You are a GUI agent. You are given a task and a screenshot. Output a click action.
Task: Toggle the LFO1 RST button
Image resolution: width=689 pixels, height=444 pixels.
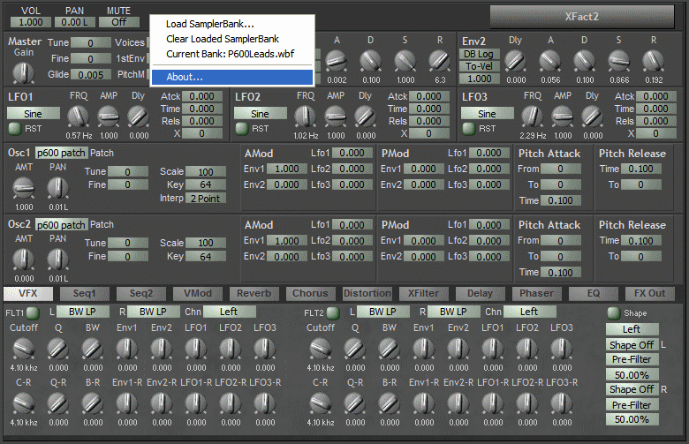(15, 129)
